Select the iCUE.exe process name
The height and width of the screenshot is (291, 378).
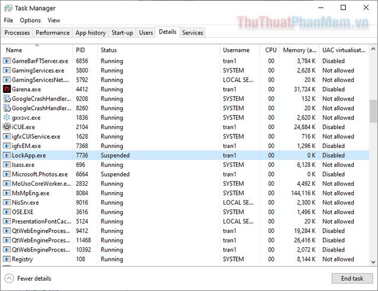(23, 127)
